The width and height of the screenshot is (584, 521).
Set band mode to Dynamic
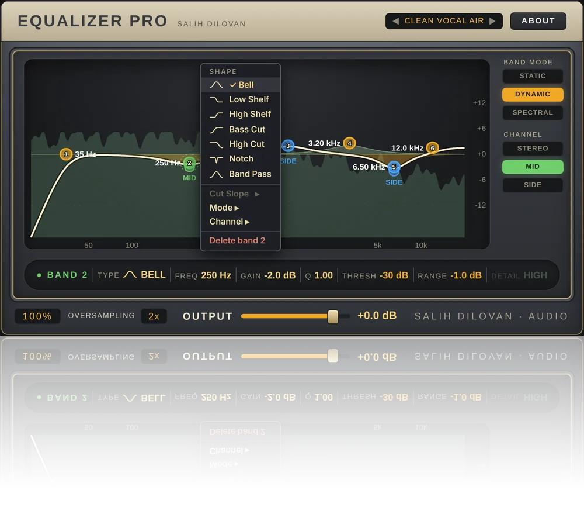(533, 94)
